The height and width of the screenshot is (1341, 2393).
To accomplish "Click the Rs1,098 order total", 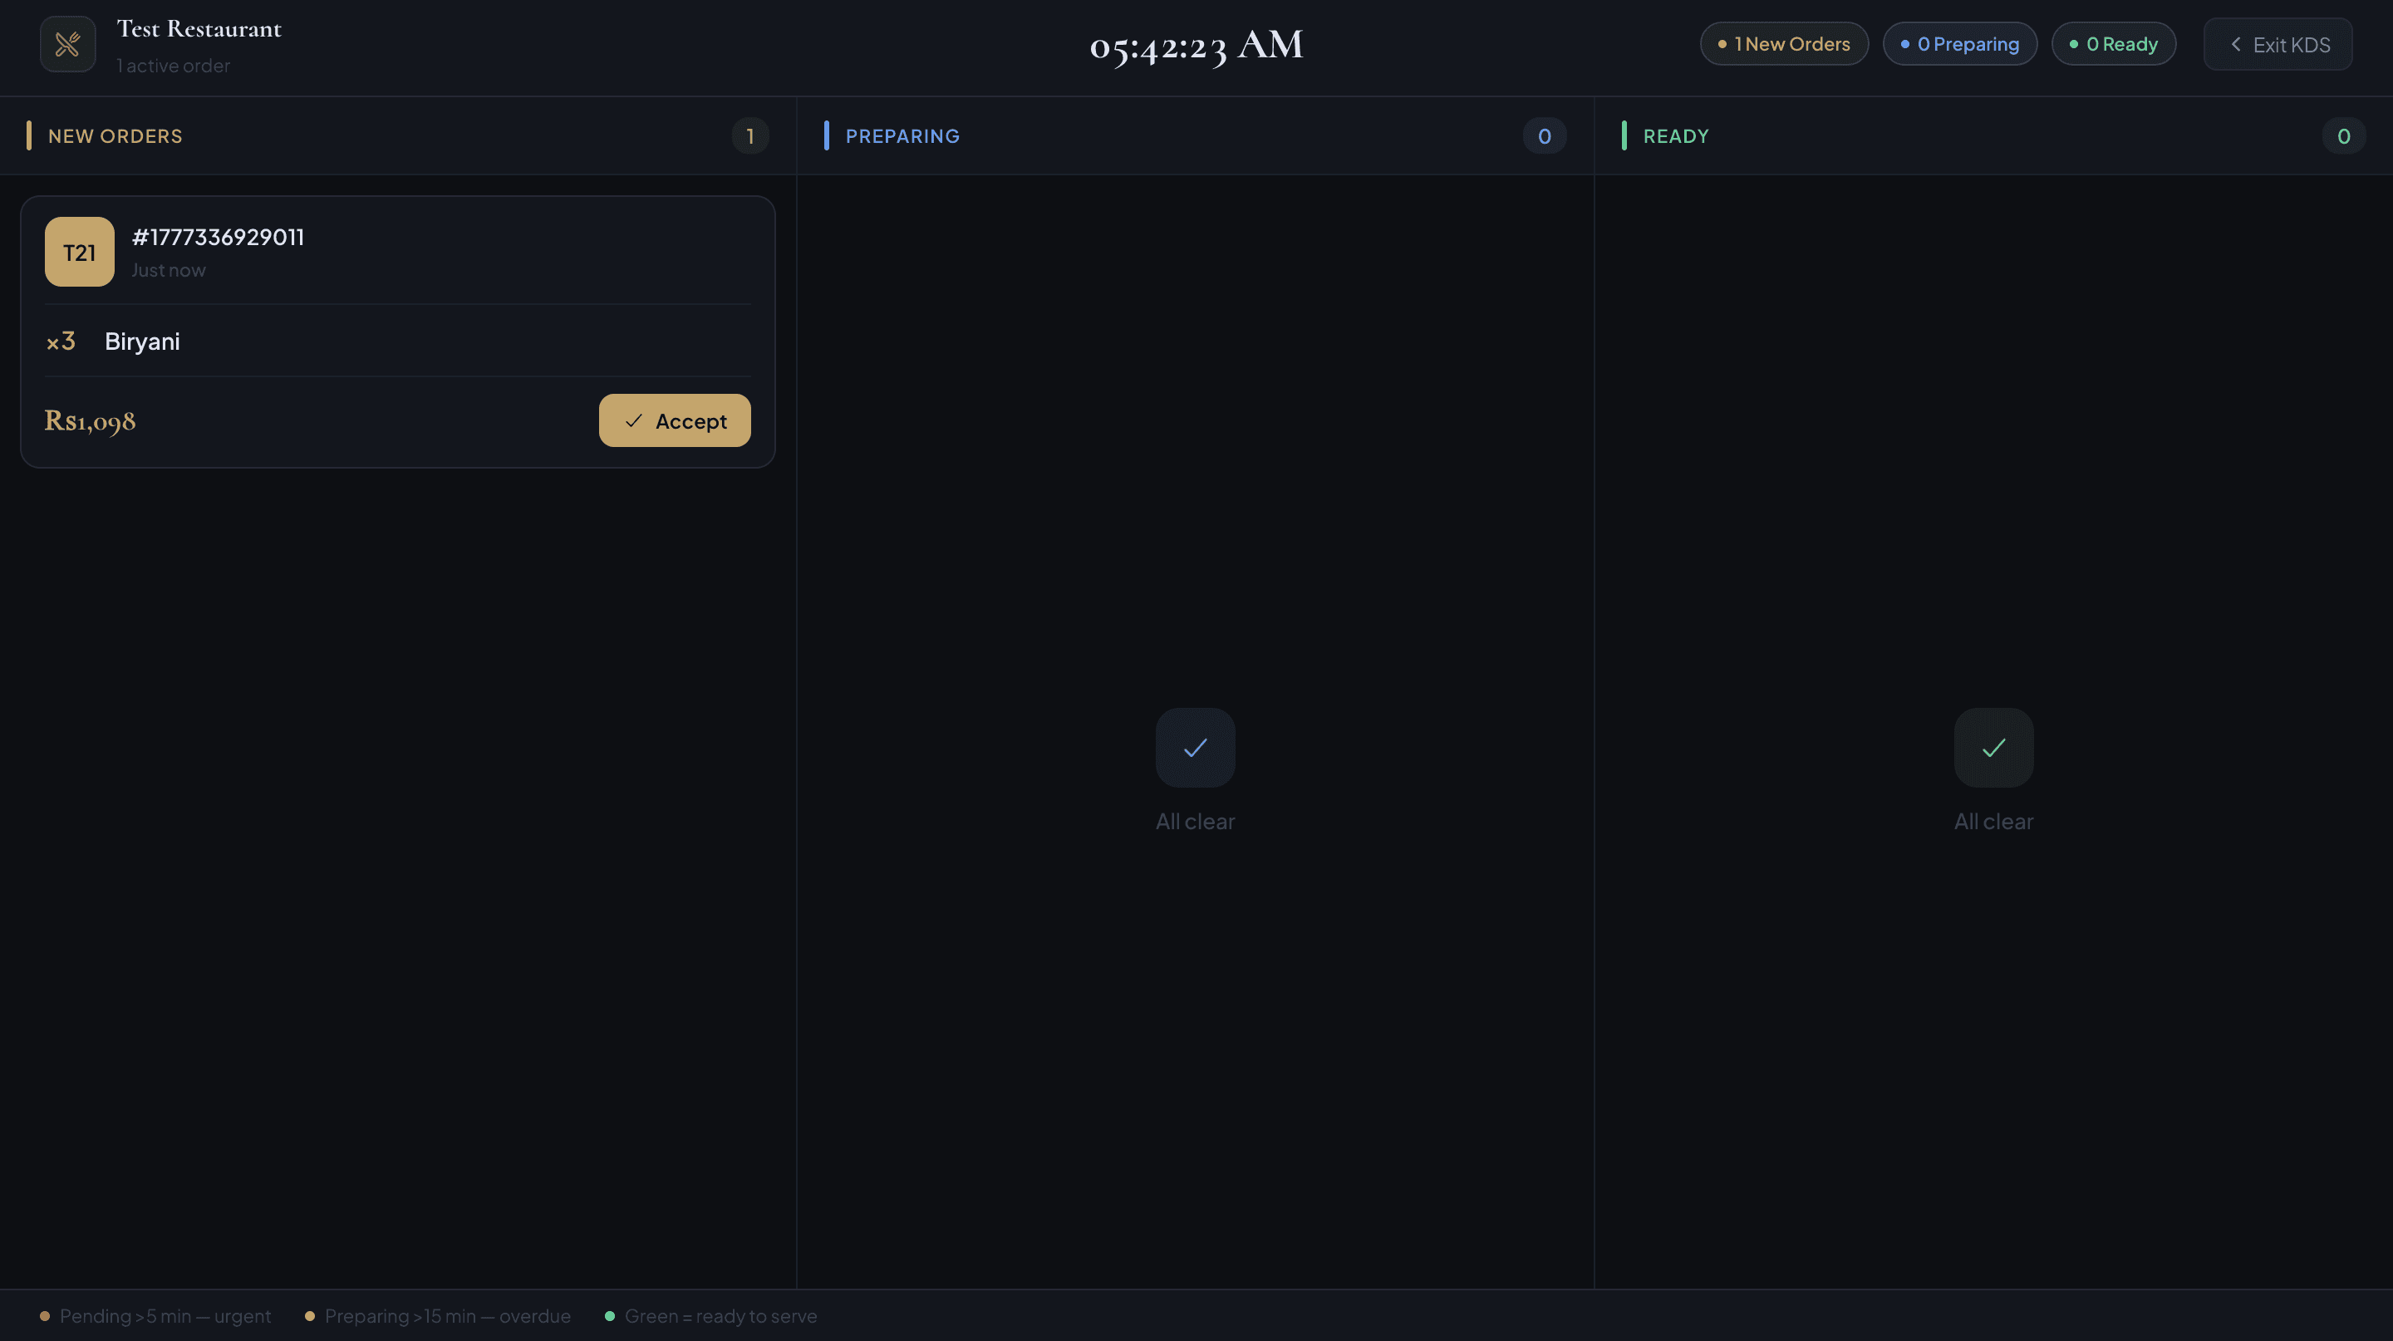I will point(90,420).
